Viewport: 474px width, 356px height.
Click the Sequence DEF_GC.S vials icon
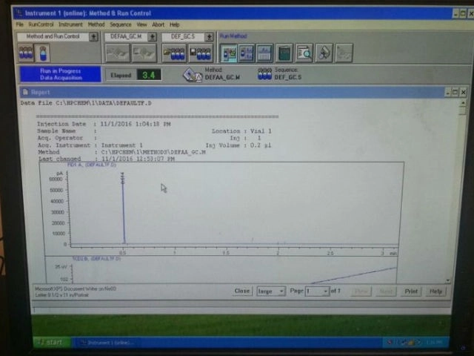(x=264, y=73)
